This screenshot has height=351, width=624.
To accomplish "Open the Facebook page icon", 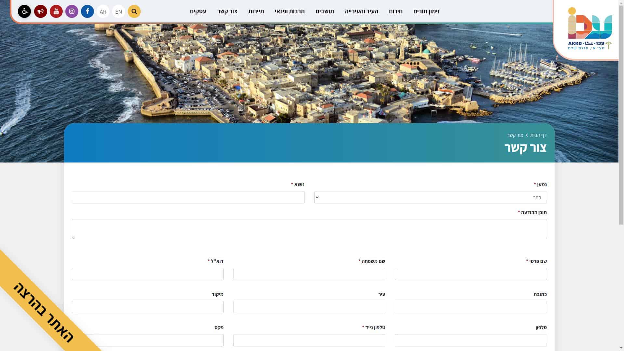I will pyautogui.click(x=87, y=11).
